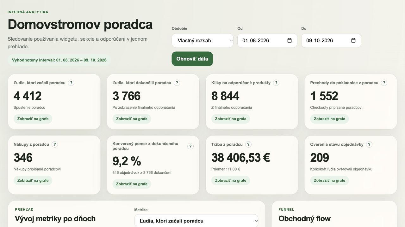Zobraziť na grafe for Ľudia, ktorí začali poradcu
The width and height of the screenshot is (405, 227).
(33, 119)
